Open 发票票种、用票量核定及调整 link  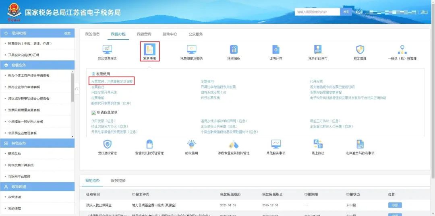pyautogui.click(x=112, y=82)
